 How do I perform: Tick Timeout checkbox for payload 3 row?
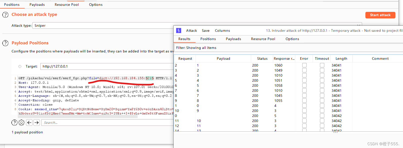coord(322,75)
